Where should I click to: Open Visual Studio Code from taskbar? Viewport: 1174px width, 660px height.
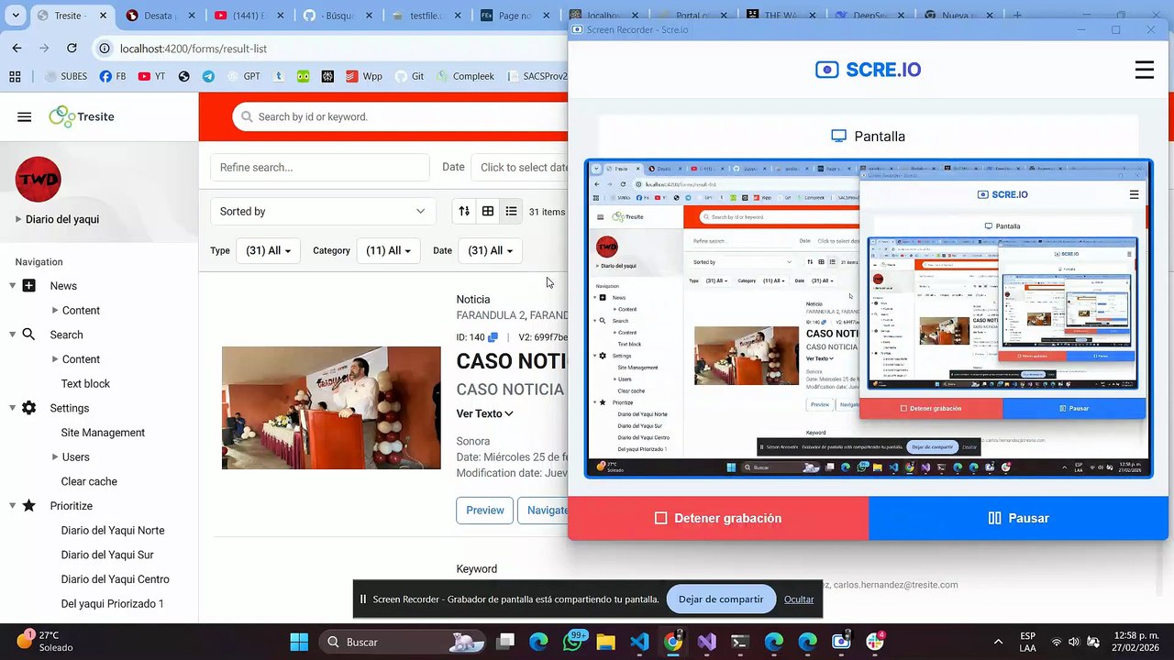click(639, 642)
